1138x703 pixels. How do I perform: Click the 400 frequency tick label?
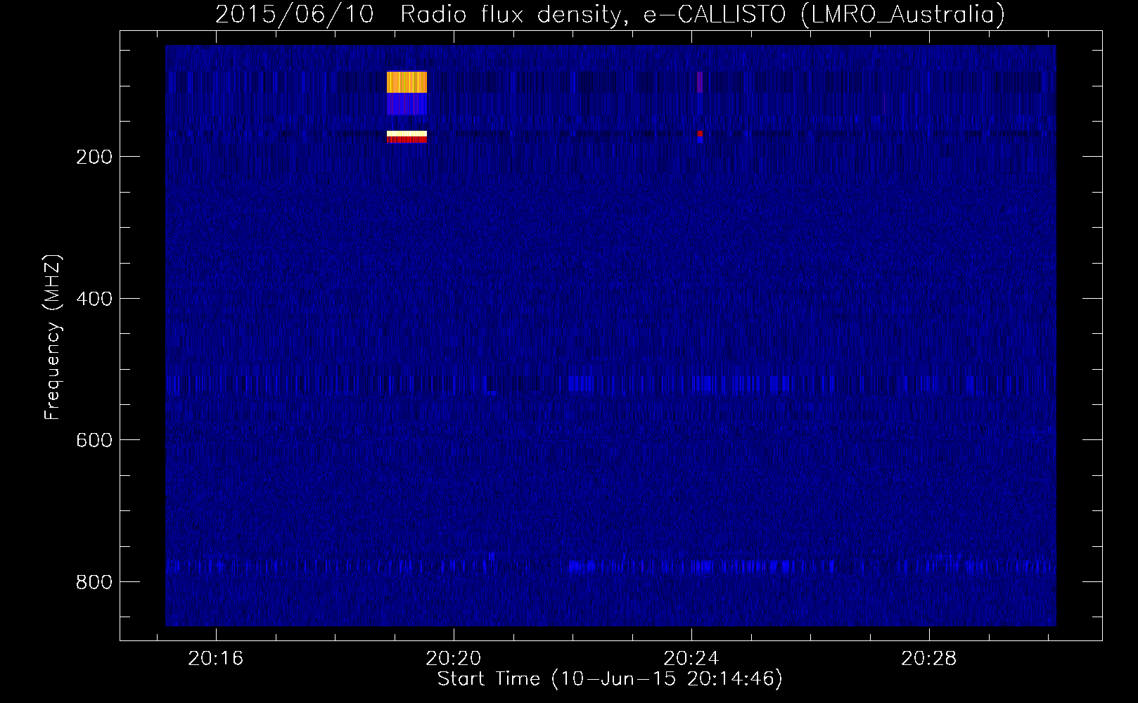(x=94, y=299)
